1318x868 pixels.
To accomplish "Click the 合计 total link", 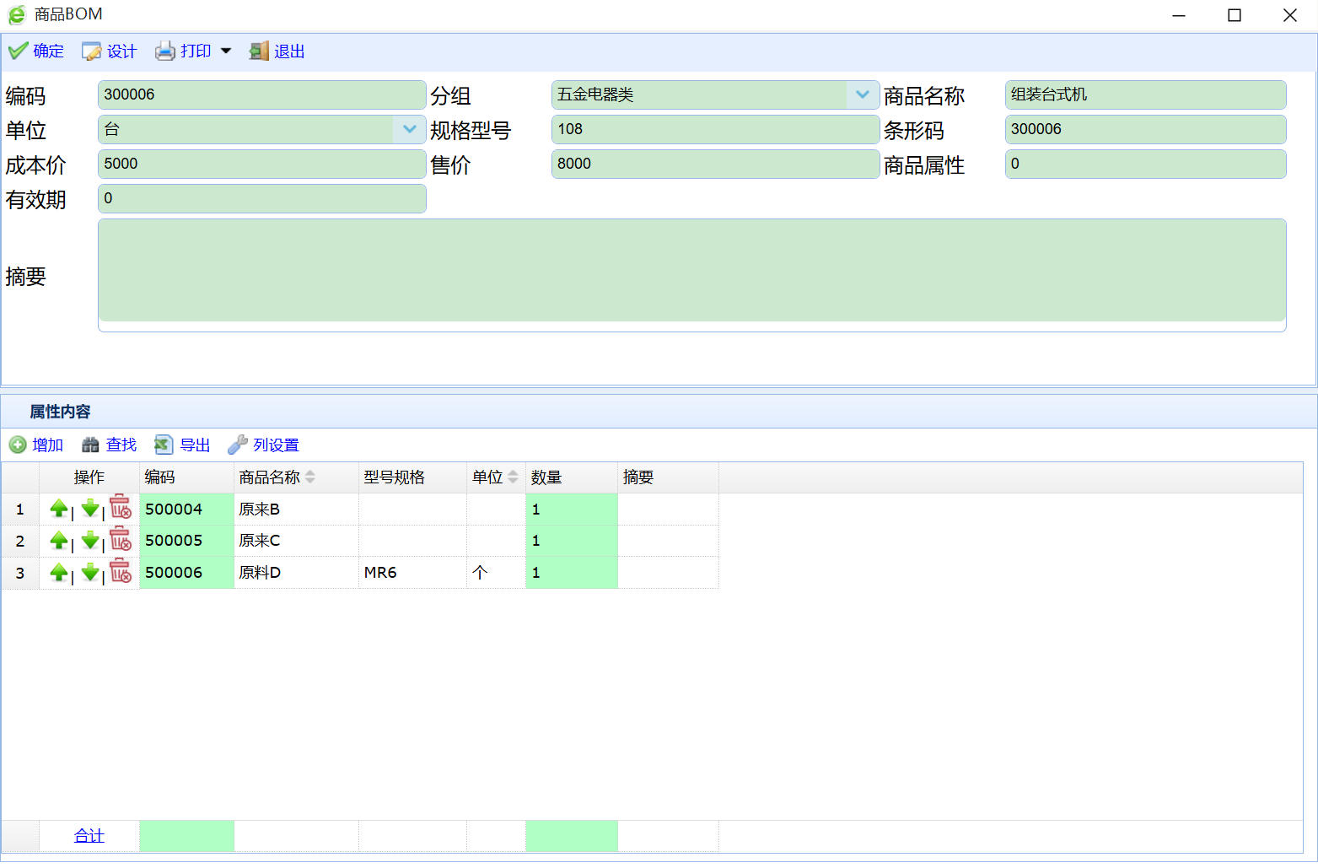I will point(89,836).
